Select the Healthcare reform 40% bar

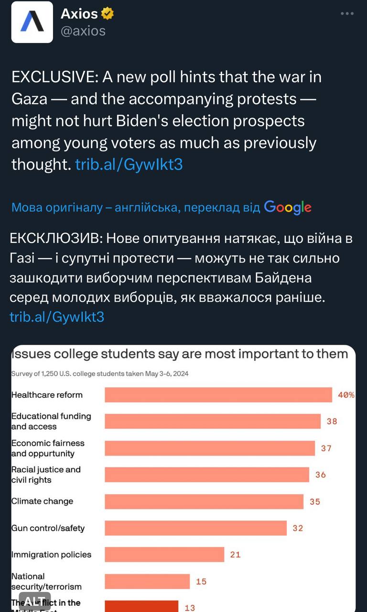218,395
